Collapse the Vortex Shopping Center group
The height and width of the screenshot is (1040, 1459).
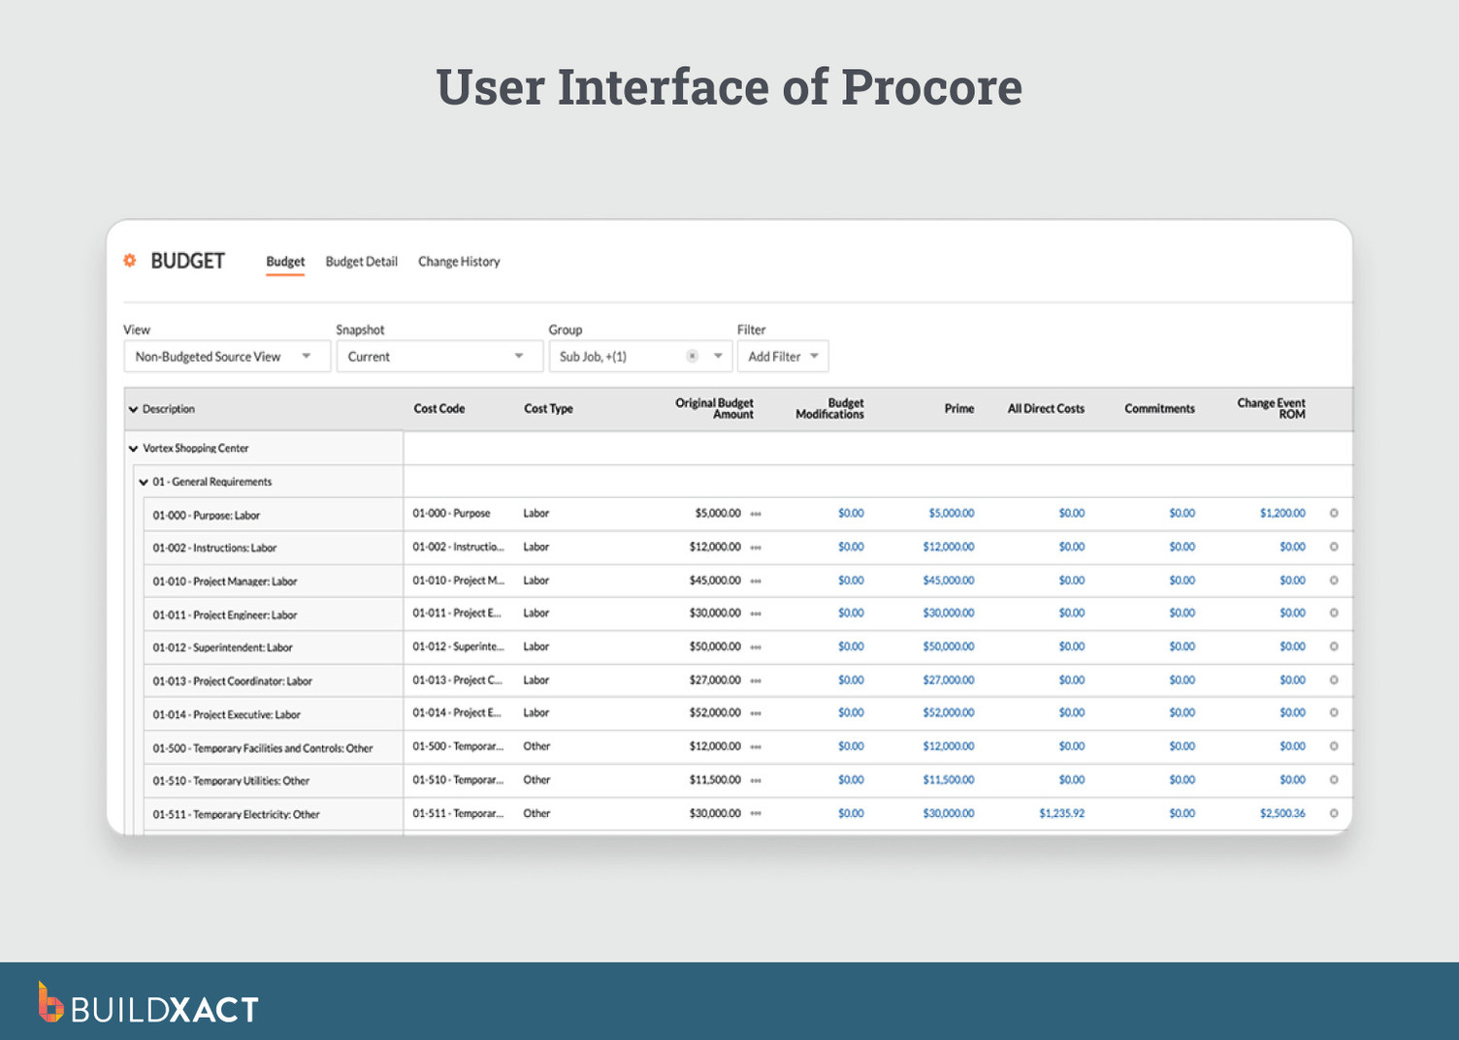point(134,448)
